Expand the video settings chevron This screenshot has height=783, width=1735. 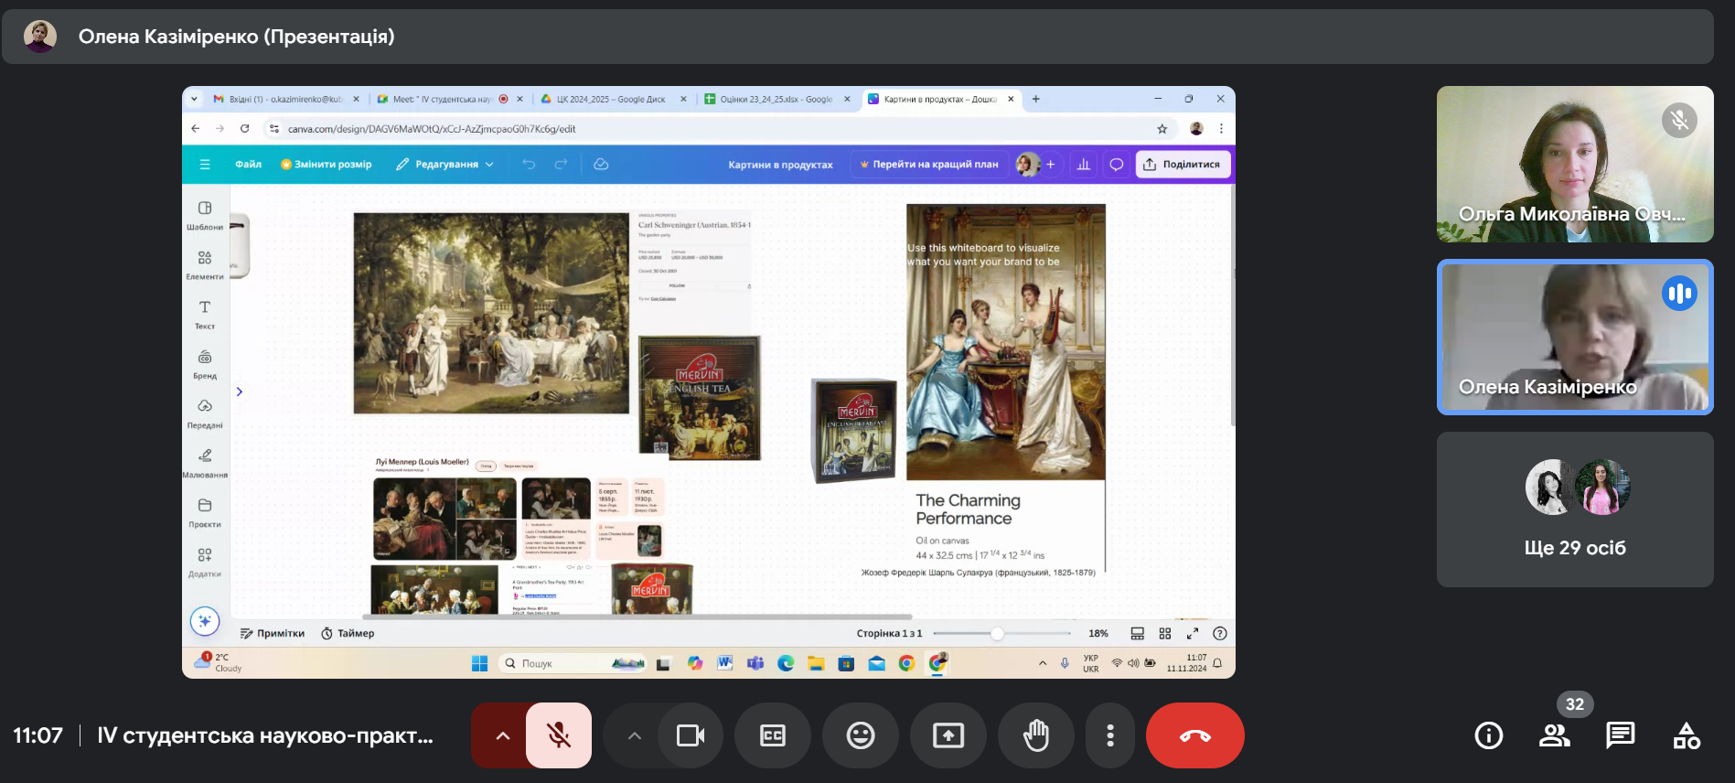pyautogui.click(x=634, y=735)
